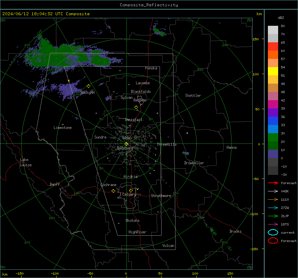
Task: Select the purple 39 dBZ swatch
Action: [x=273, y=112]
